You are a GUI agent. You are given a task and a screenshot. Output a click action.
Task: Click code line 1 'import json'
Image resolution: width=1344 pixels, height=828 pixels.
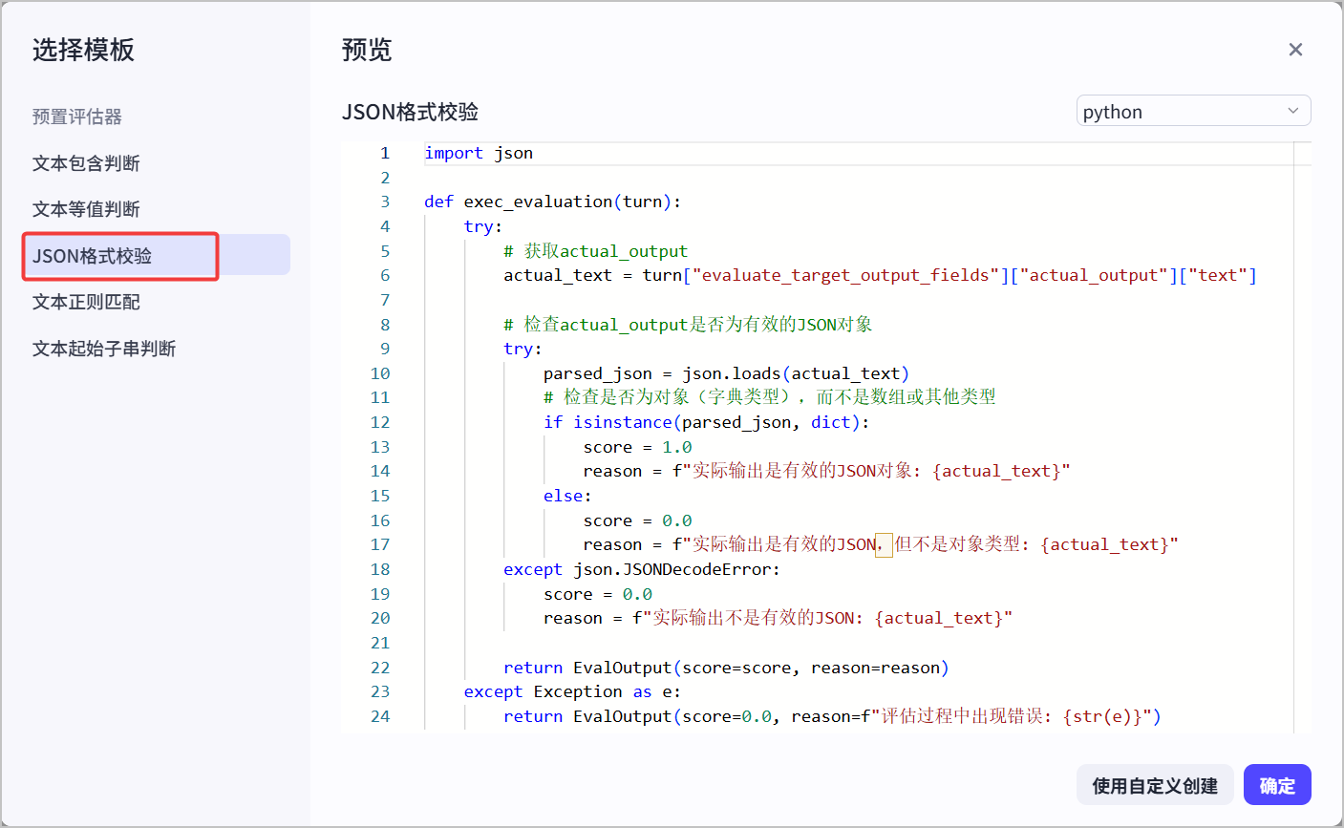click(479, 153)
